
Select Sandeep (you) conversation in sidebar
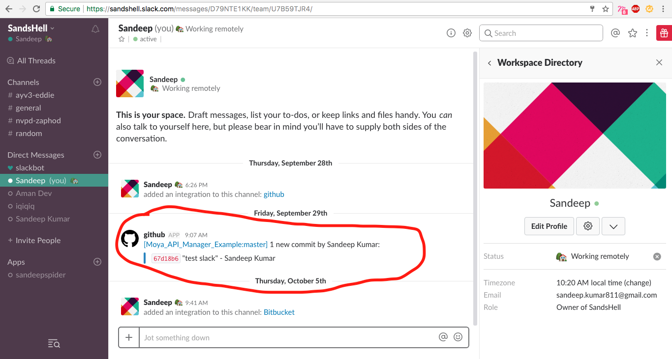click(x=54, y=180)
